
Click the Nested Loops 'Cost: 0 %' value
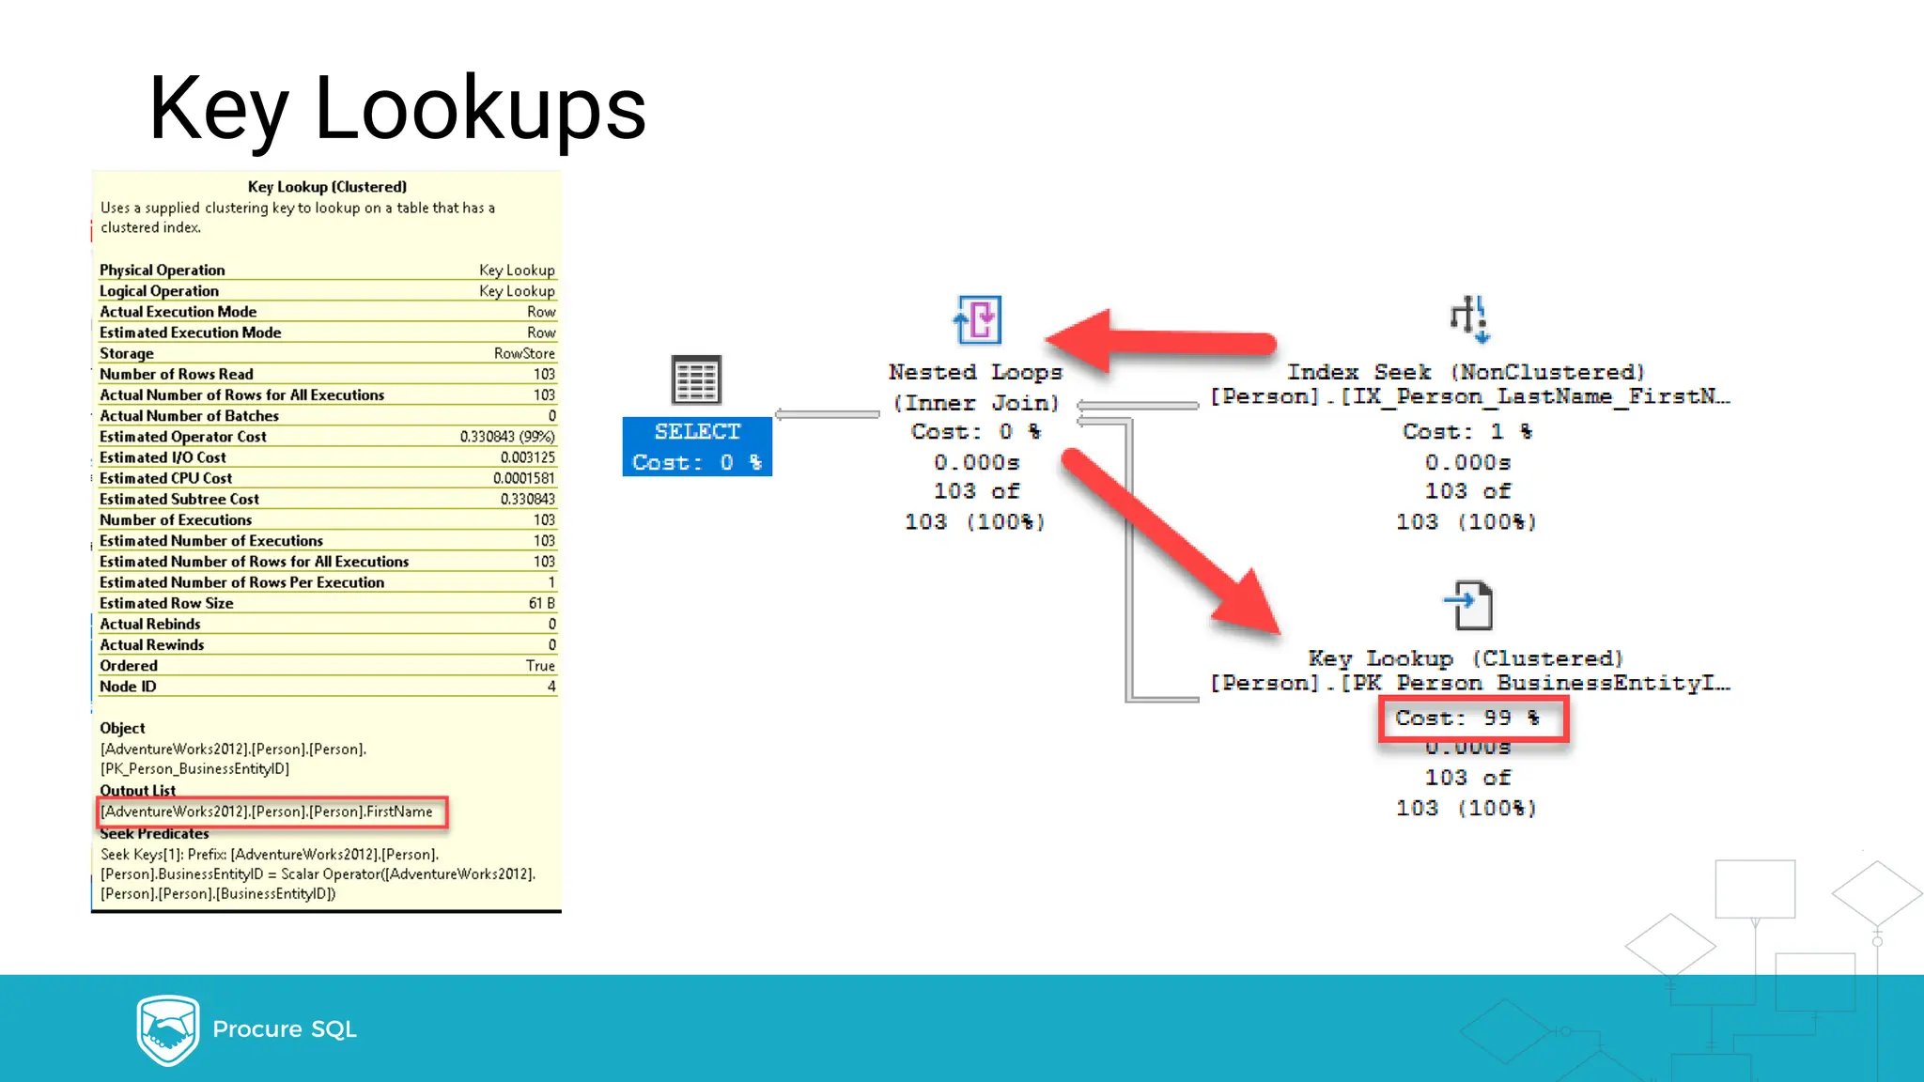(x=976, y=432)
